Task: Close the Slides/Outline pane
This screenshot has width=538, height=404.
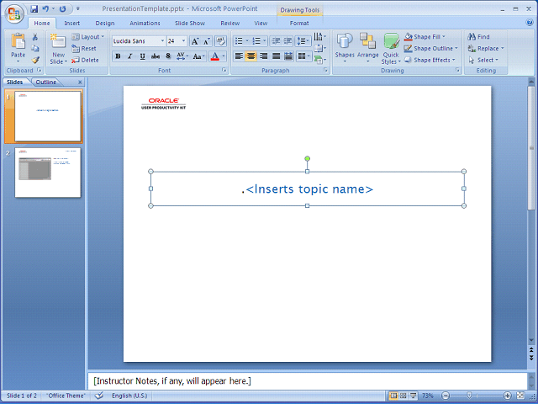Action: [80, 82]
